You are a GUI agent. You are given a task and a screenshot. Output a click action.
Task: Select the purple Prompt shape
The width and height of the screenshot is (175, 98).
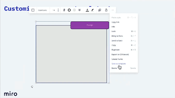90,25
